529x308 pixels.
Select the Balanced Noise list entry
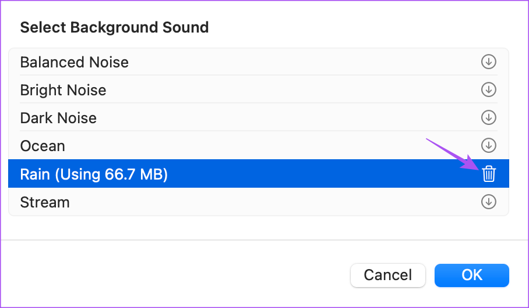point(75,62)
